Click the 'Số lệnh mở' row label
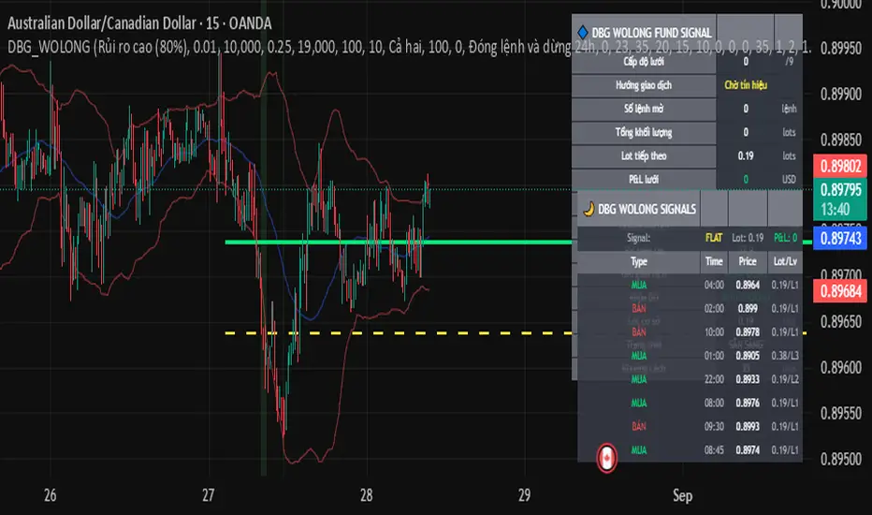This screenshot has height=515, width=872. pos(644,109)
